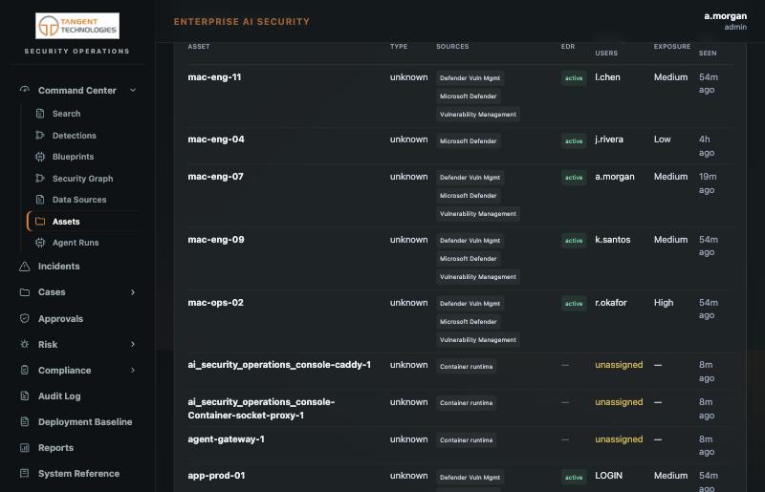Viewport: 765px width, 492px height.
Task: Click the Deployment Baseline document icon
Action: [25, 422]
